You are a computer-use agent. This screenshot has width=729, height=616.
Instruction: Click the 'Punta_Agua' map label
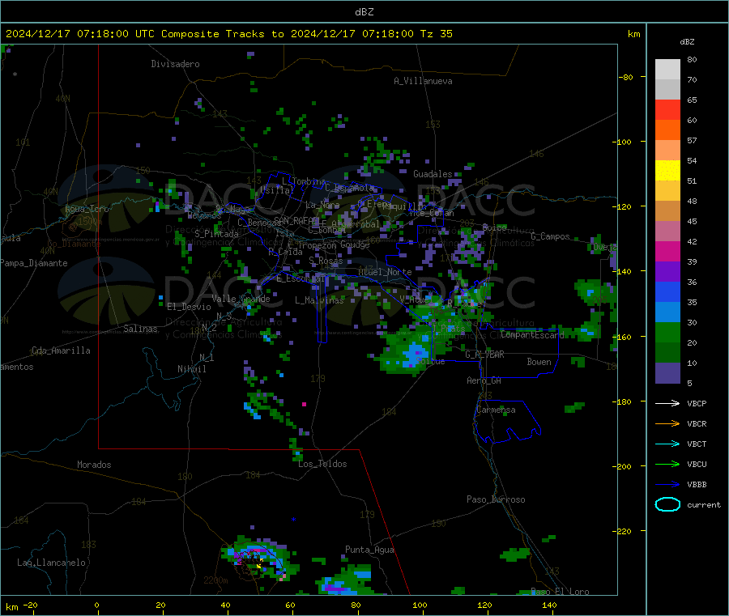pos(369,550)
